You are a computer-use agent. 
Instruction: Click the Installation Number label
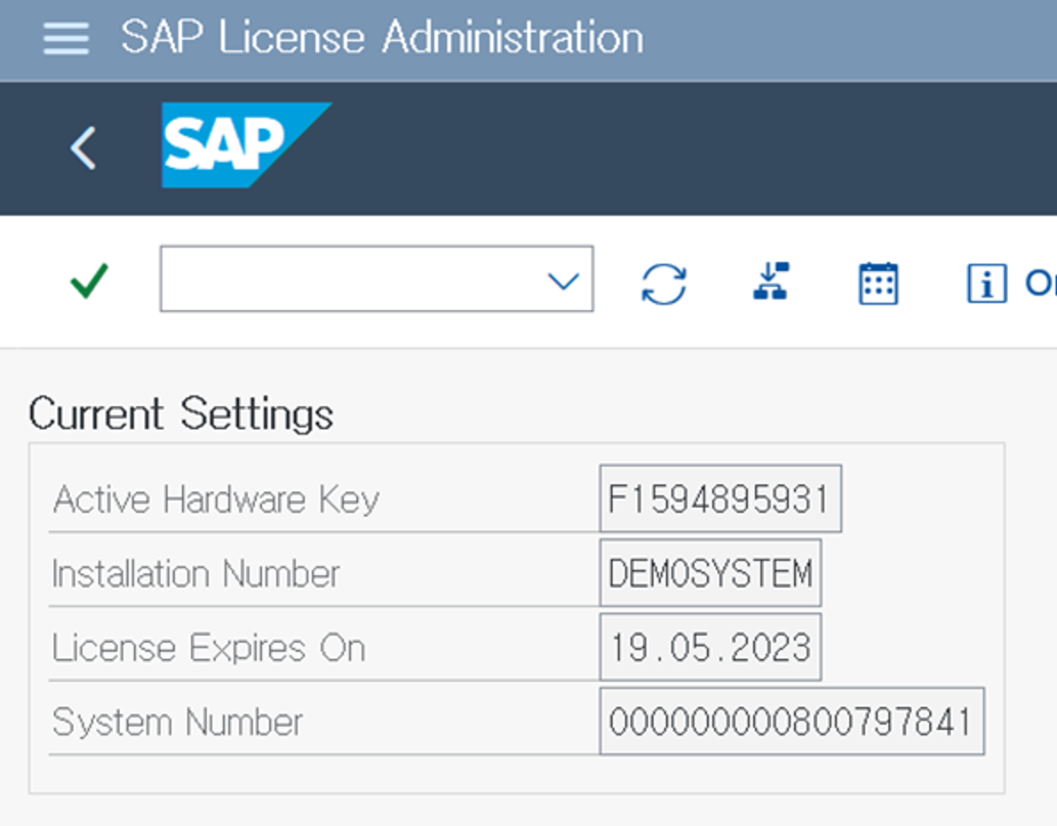(x=195, y=574)
